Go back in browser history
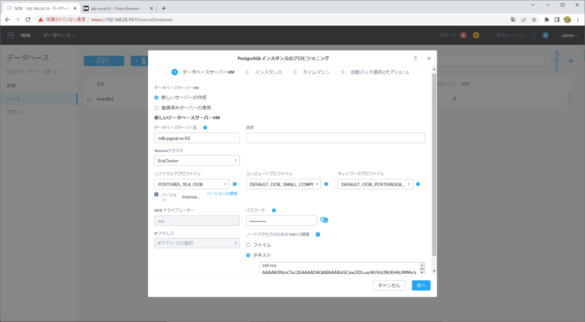The image size is (585, 322). (7, 19)
